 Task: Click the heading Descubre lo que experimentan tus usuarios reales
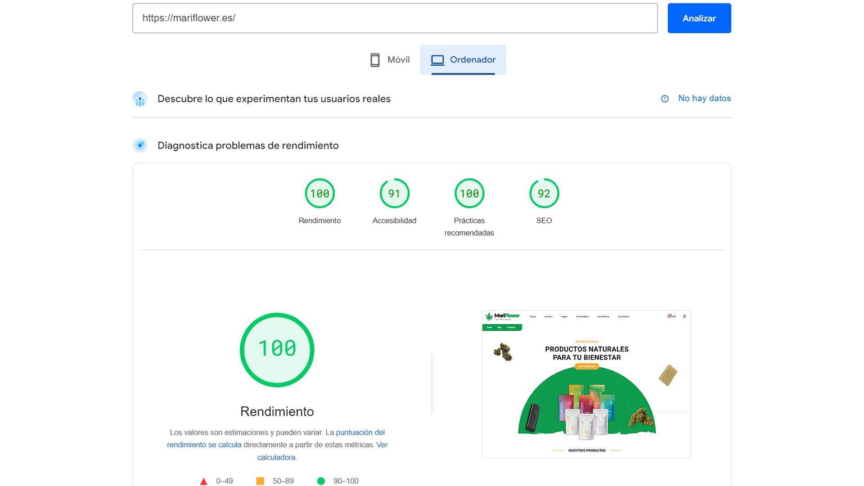tap(274, 99)
